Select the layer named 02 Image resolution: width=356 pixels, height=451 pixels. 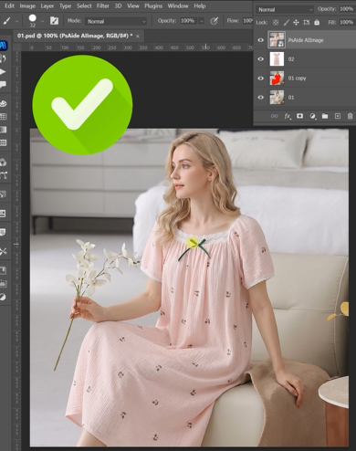tap(291, 59)
